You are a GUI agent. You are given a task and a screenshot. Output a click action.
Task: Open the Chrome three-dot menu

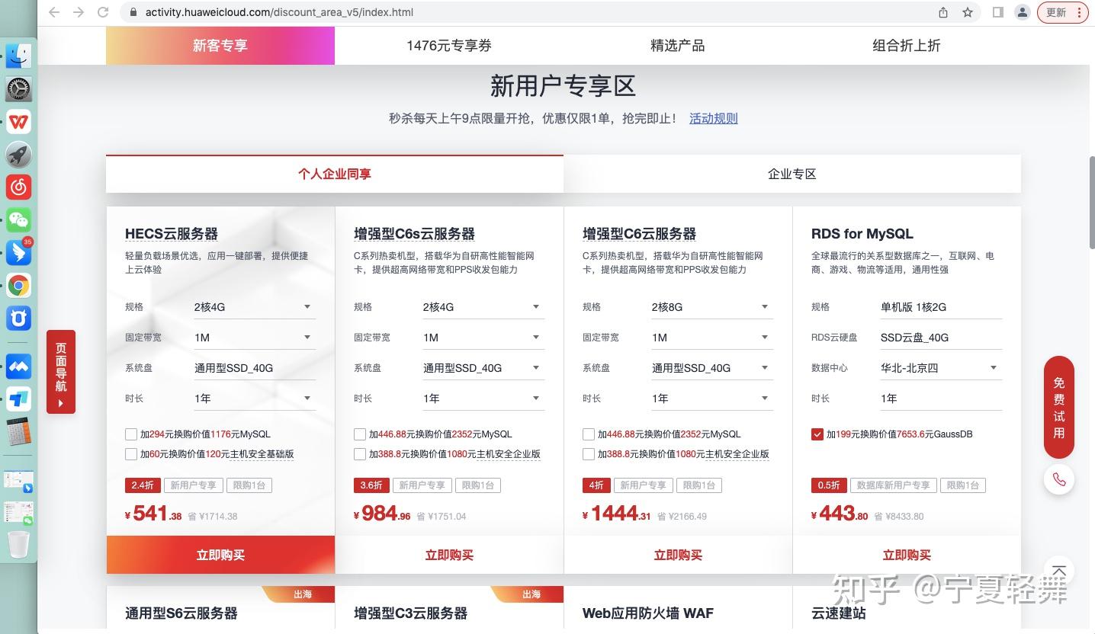click(x=1078, y=12)
